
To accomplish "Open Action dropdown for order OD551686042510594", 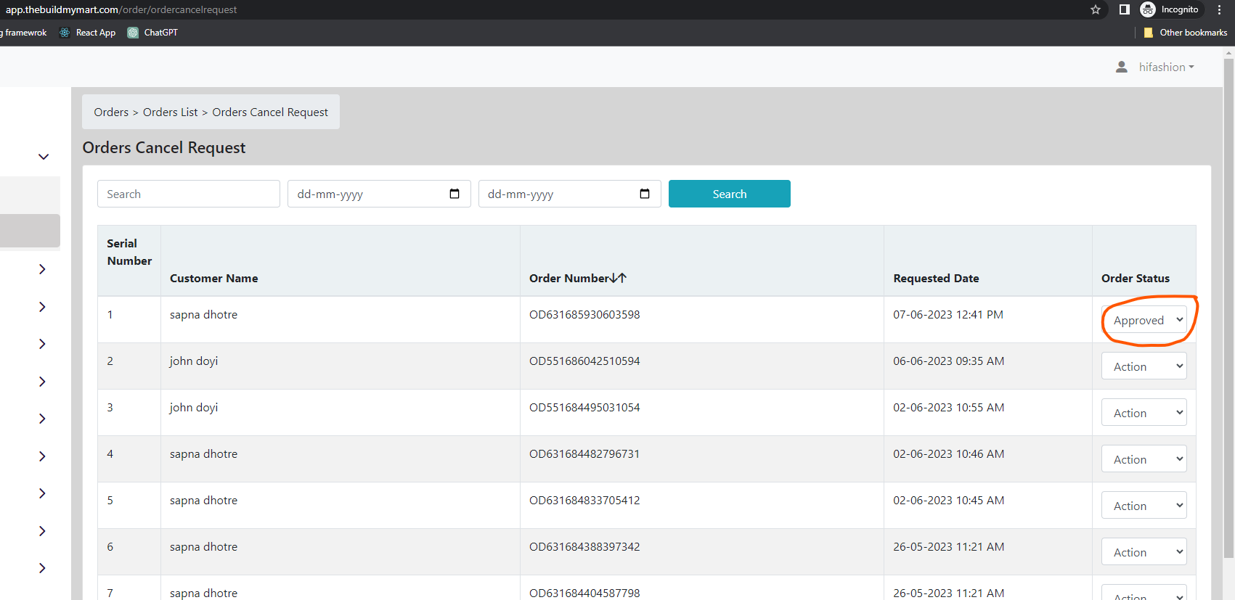I will [1144, 366].
